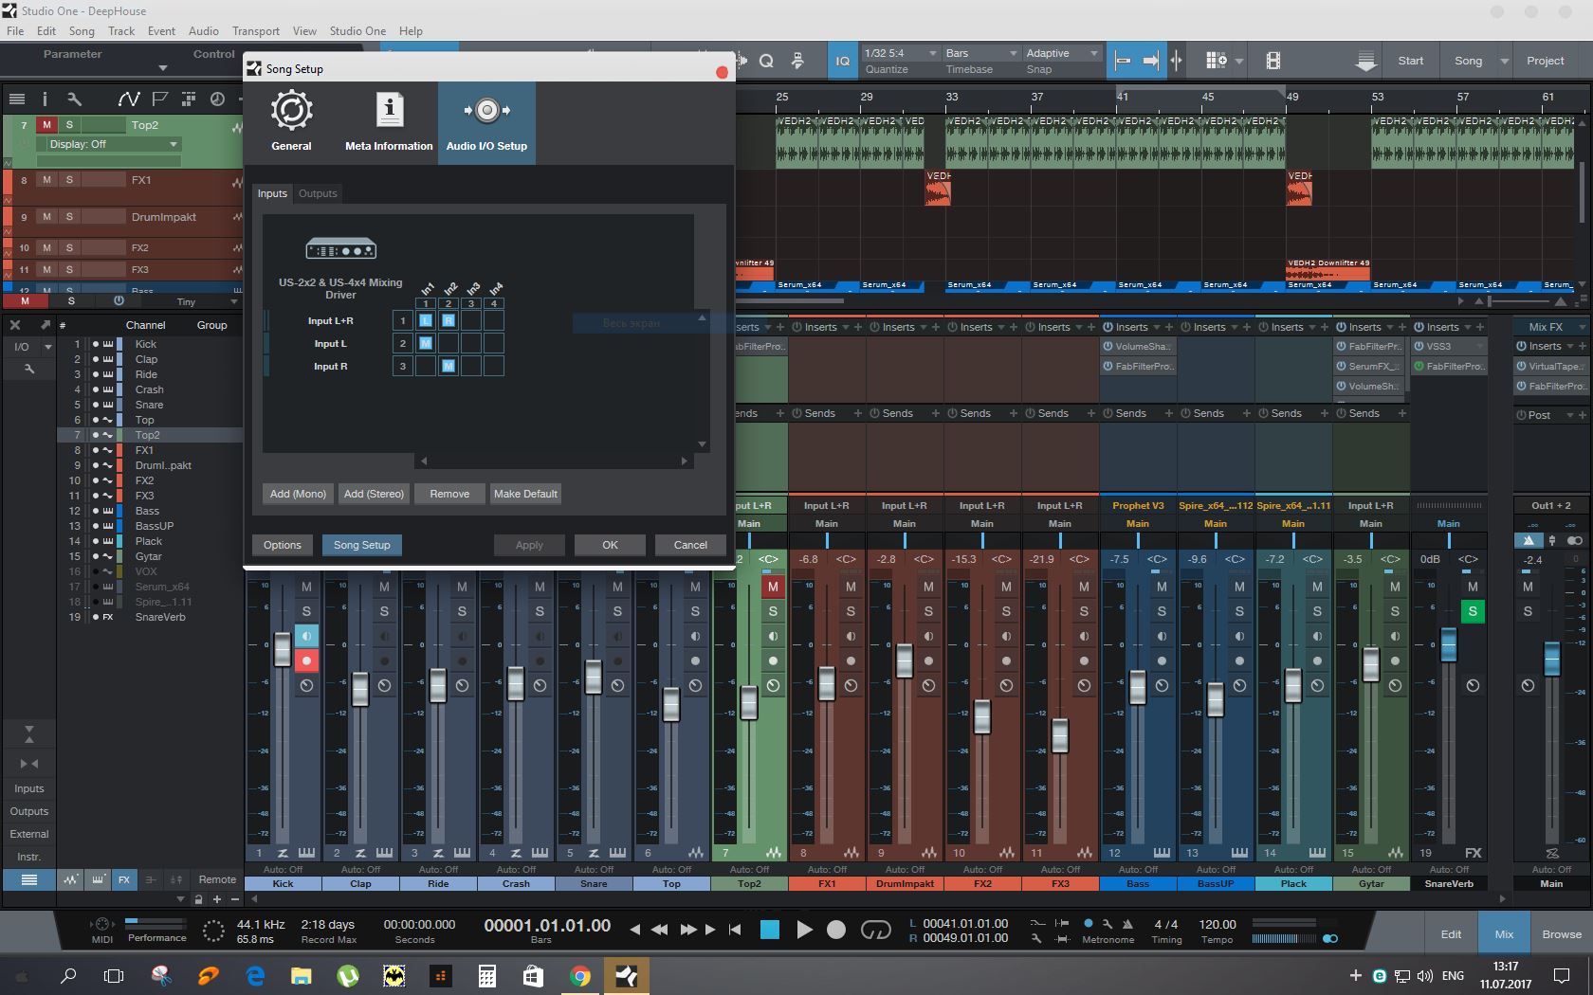Click the Play button in the transport
Viewport: 1593px width, 995px height.
pyautogui.click(x=804, y=930)
